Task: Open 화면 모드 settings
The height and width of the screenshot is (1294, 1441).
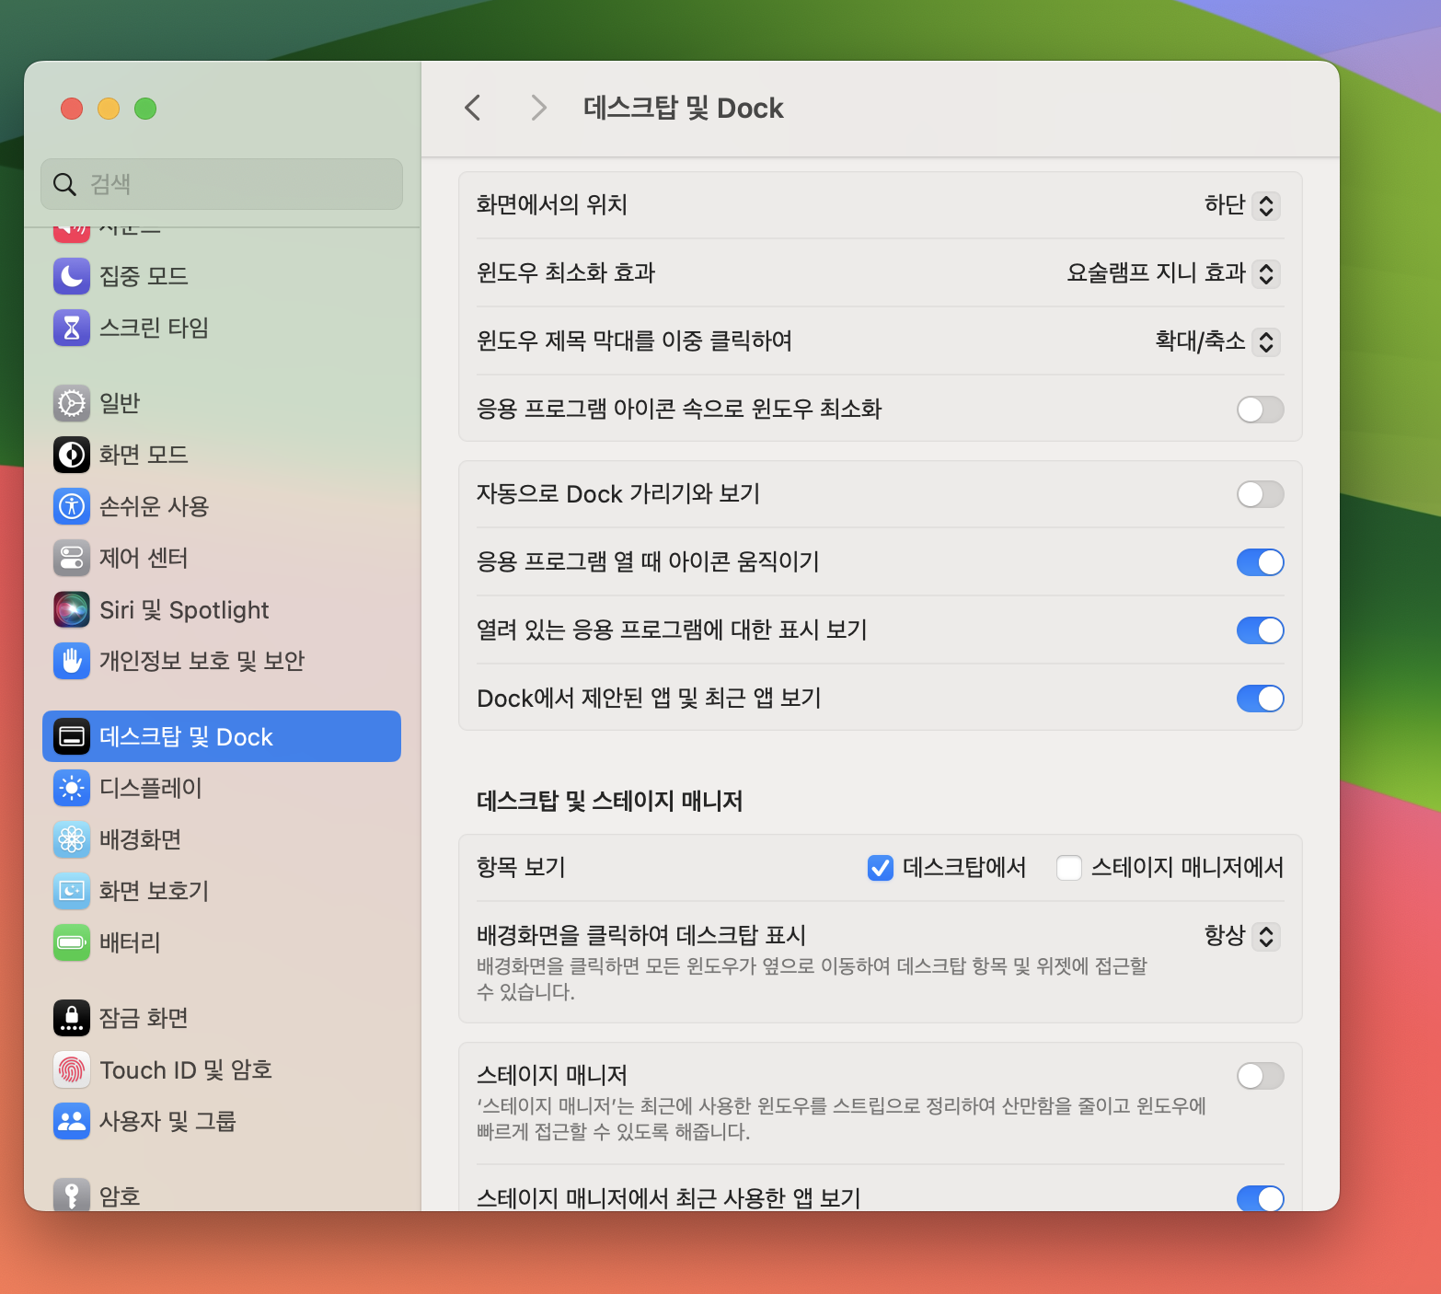Action: [222, 455]
